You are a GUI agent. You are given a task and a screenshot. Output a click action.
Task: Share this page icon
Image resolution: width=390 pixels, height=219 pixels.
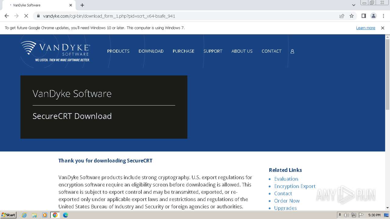[x=342, y=16]
